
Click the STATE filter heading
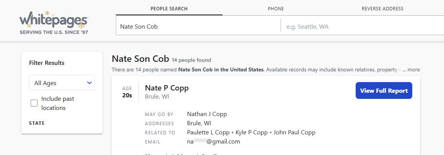pos(37,123)
